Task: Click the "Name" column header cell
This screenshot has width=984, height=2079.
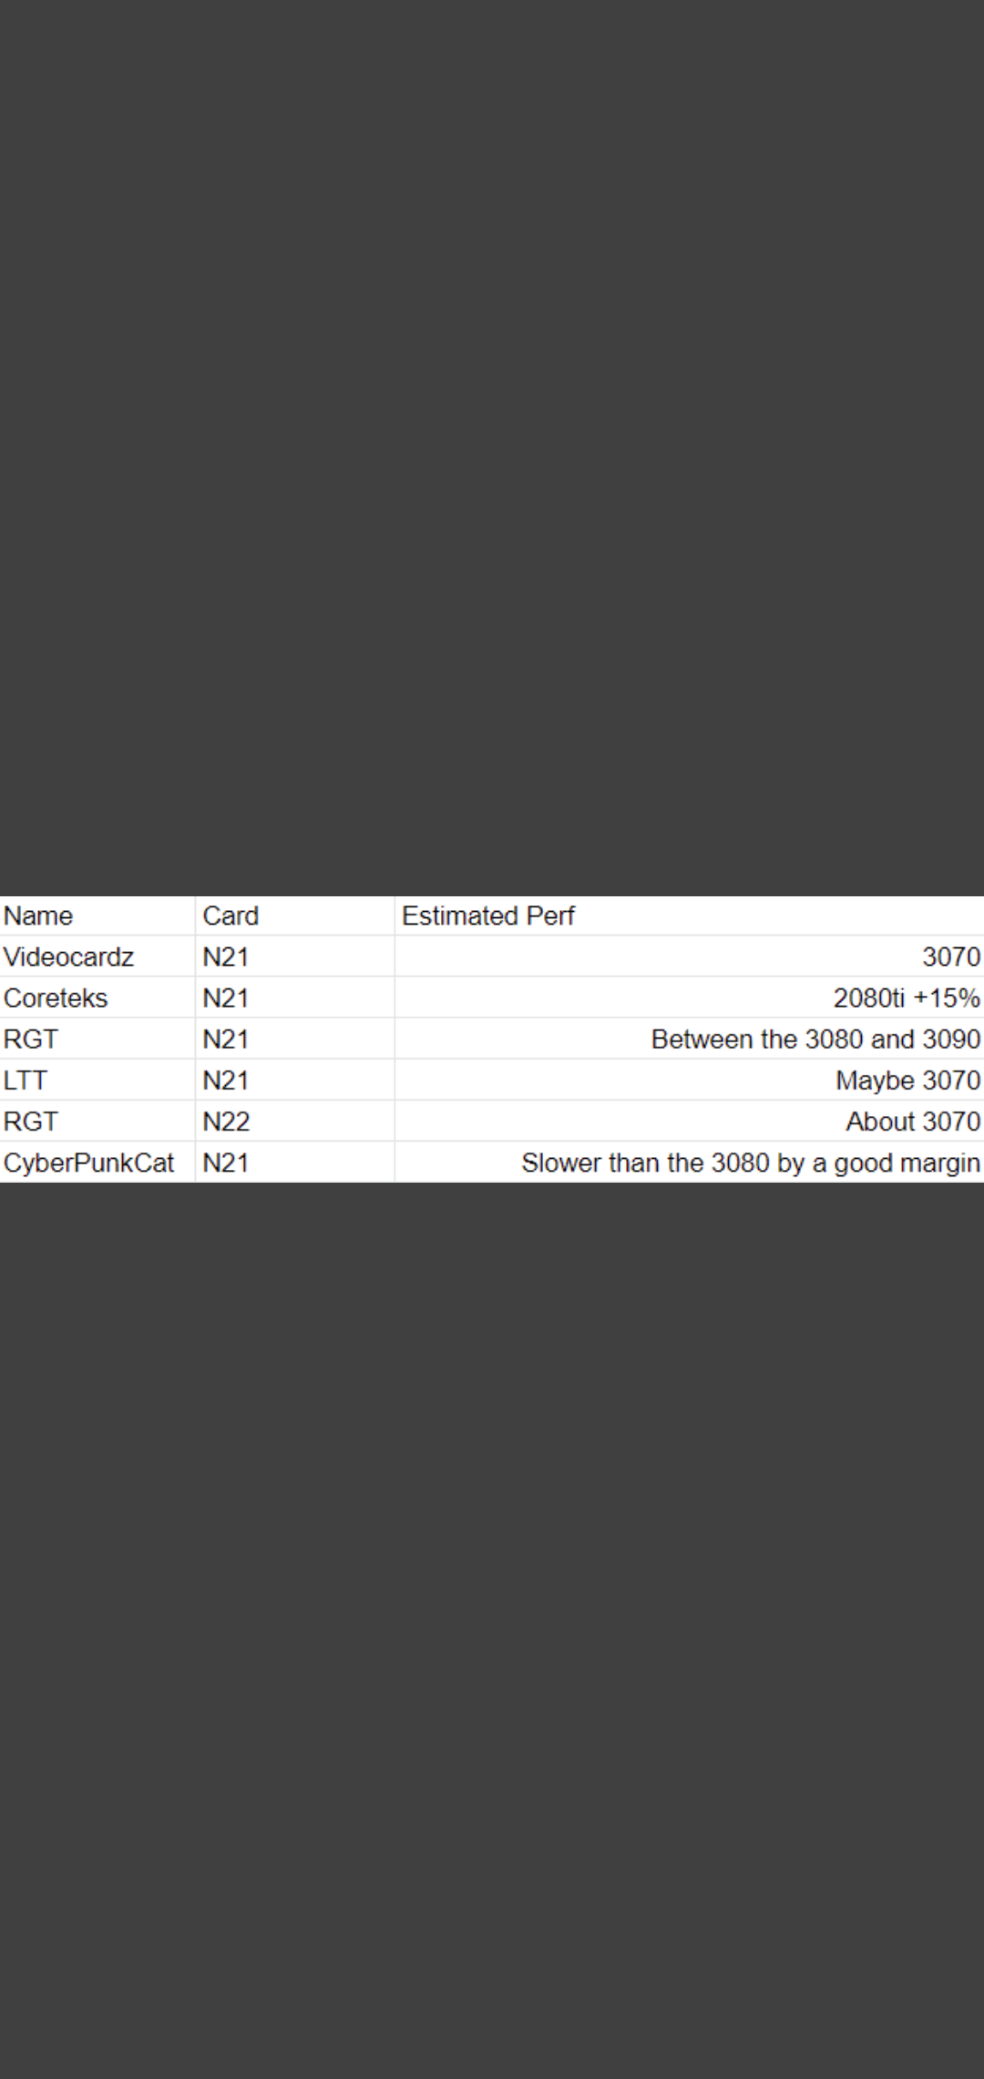Action: (38, 915)
